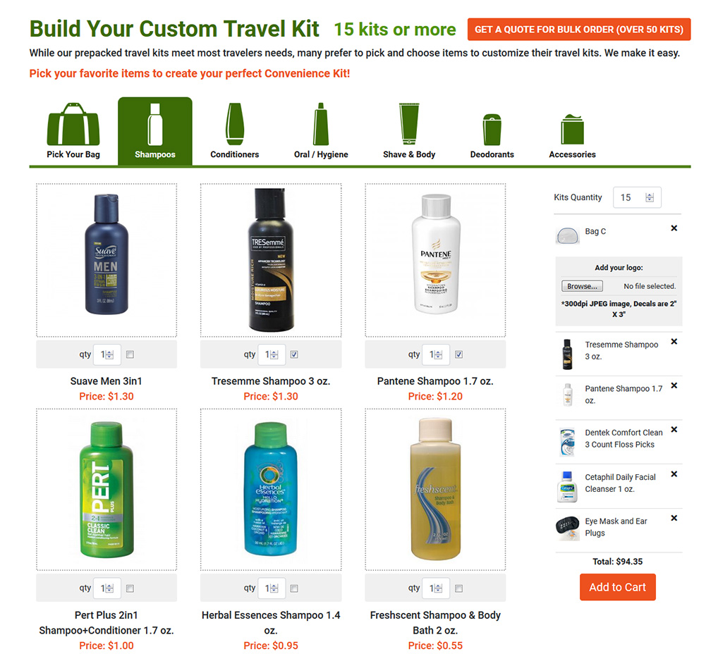
Task: Delete Cetaphil Daily Facial Cleanser from kit
Action: (674, 474)
